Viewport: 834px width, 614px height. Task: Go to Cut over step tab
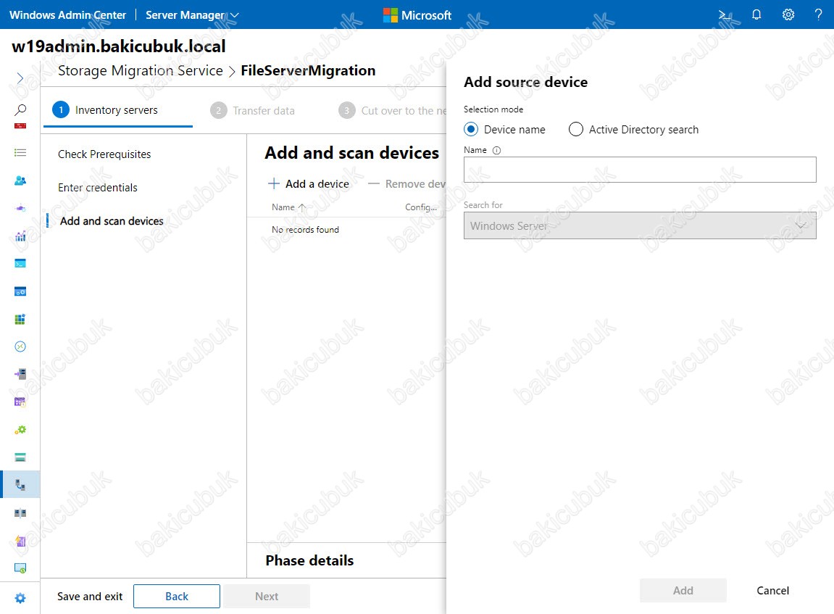point(393,111)
